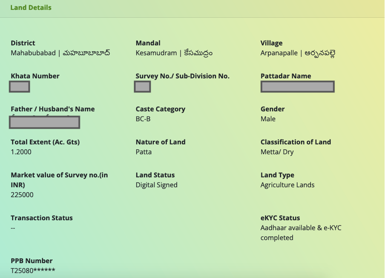Click the Digital Signed land status
Viewport: 385px width, 278px height.
[156, 185]
